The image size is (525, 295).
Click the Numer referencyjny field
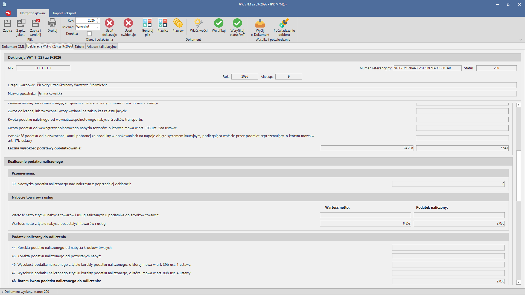click(427, 68)
